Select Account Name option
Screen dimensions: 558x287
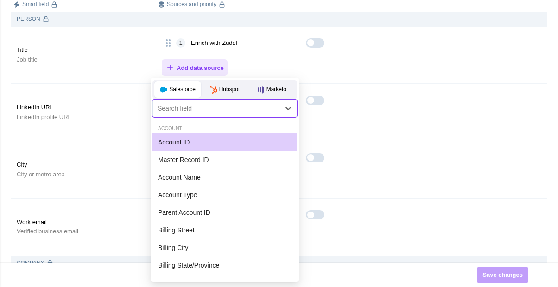(x=225, y=177)
